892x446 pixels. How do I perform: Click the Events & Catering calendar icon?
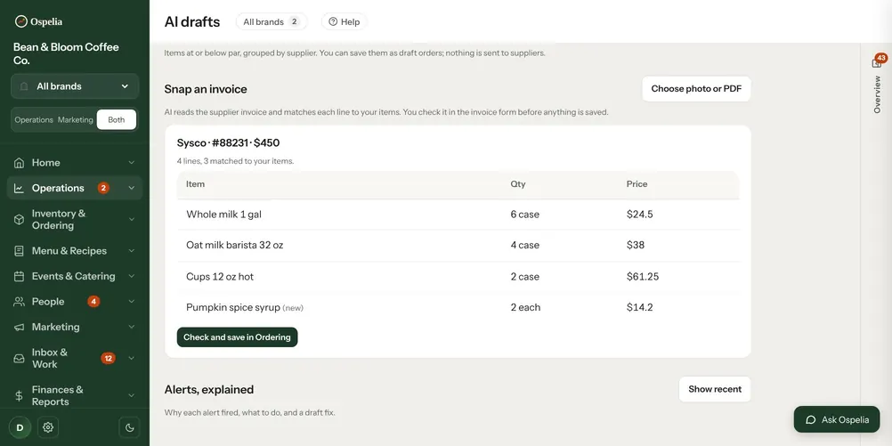pyautogui.click(x=19, y=277)
